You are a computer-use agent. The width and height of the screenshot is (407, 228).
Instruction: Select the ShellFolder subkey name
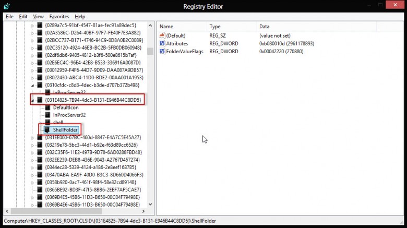(x=65, y=130)
